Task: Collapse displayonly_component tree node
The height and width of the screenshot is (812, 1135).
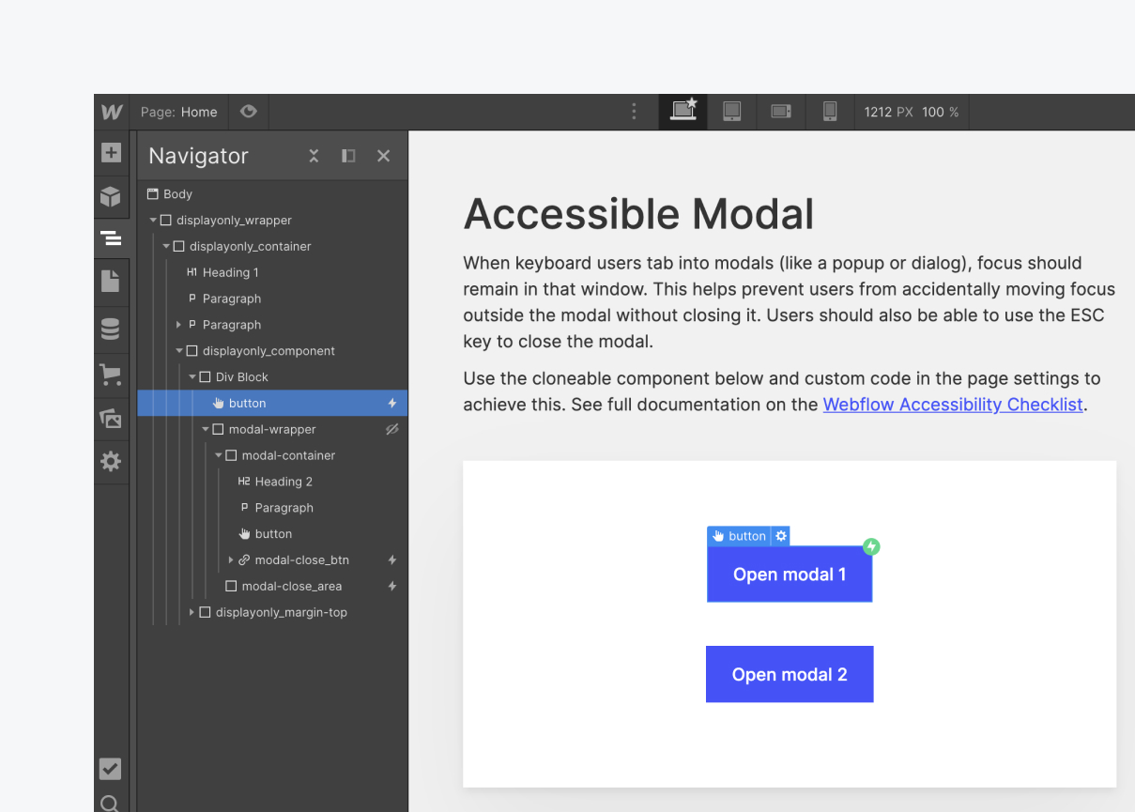Action: click(x=179, y=351)
